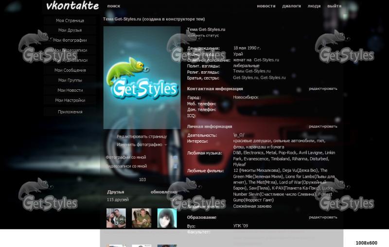The image size is (389, 247).
Task: Log out using the выйти link
Action: pos(334,6)
